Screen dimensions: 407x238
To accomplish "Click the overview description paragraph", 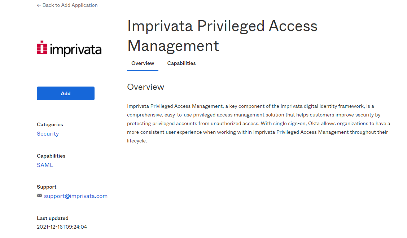I will click(258, 123).
